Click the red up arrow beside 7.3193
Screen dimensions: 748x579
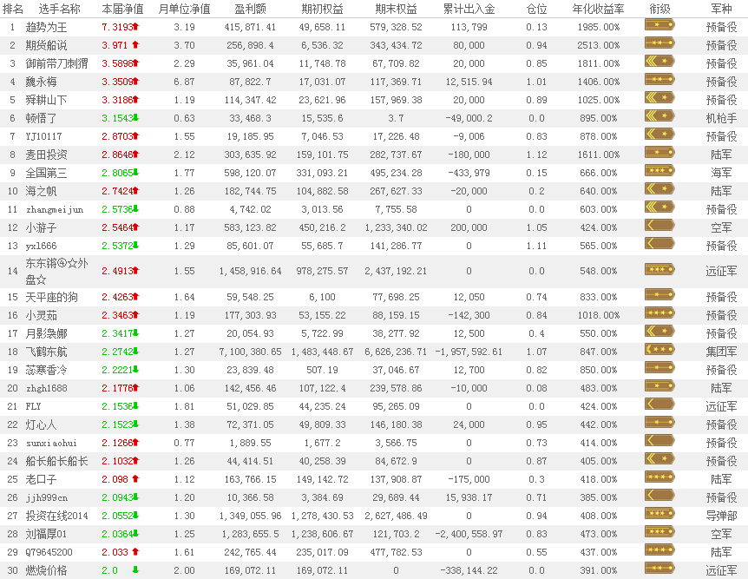pyautogui.click(x=136, y=27)
